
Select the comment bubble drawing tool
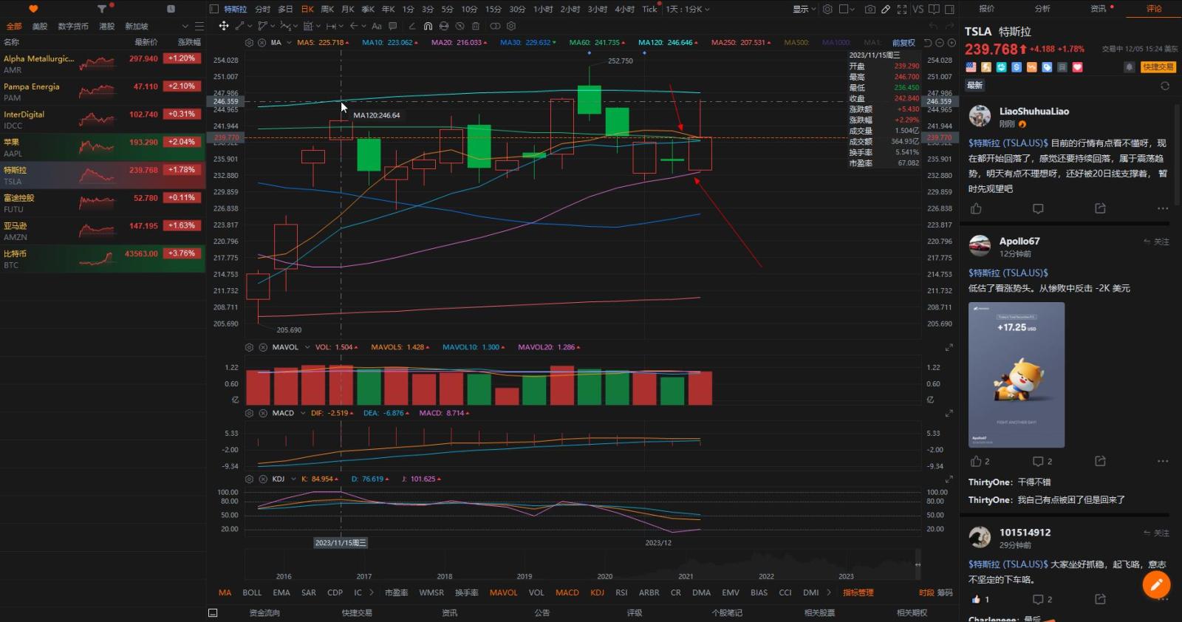click(392, 26)
